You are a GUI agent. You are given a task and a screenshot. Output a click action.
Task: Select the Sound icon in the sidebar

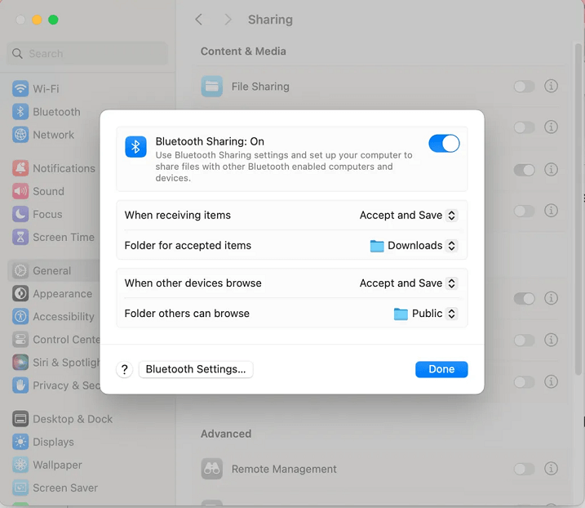click(x=20, y=191)
